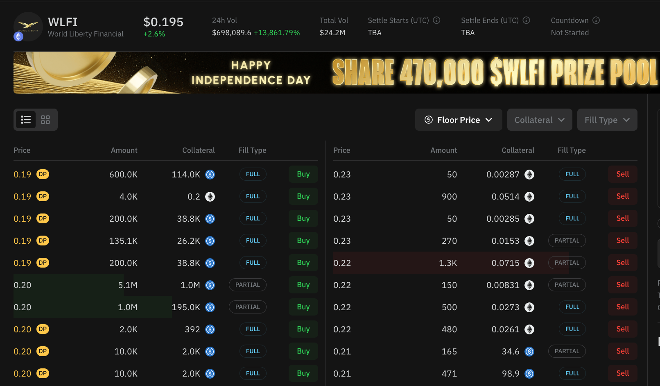The height and width of the screenshot is (386, 660).
Task: Click USD collateral icon beside 392
Action: click(210, 329)
